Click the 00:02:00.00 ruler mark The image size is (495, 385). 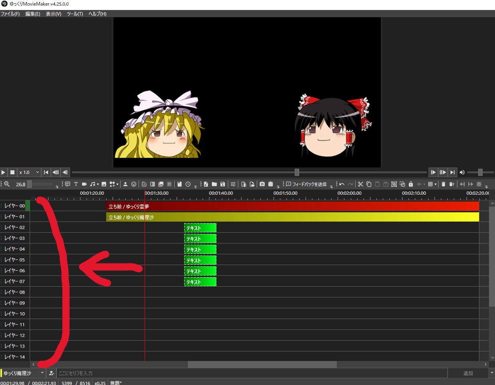349,193
